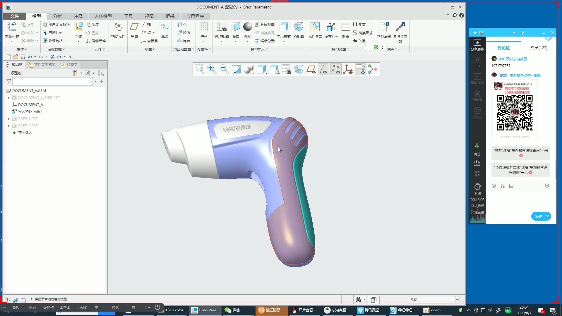This screenshot has width=562, height=316.
Task: Toggle datum point display
Action: [x=336, y=69]
